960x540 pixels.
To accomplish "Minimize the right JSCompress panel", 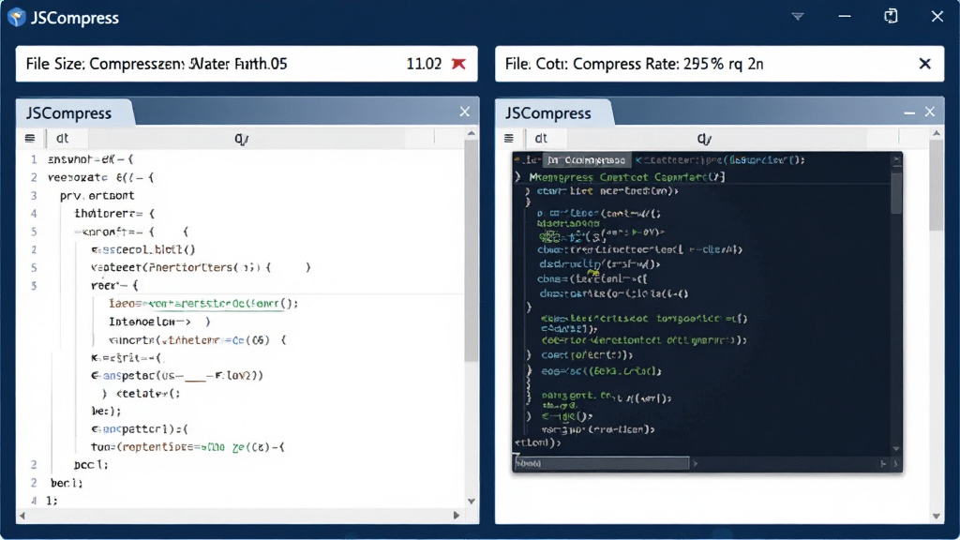I will point(909,112).
